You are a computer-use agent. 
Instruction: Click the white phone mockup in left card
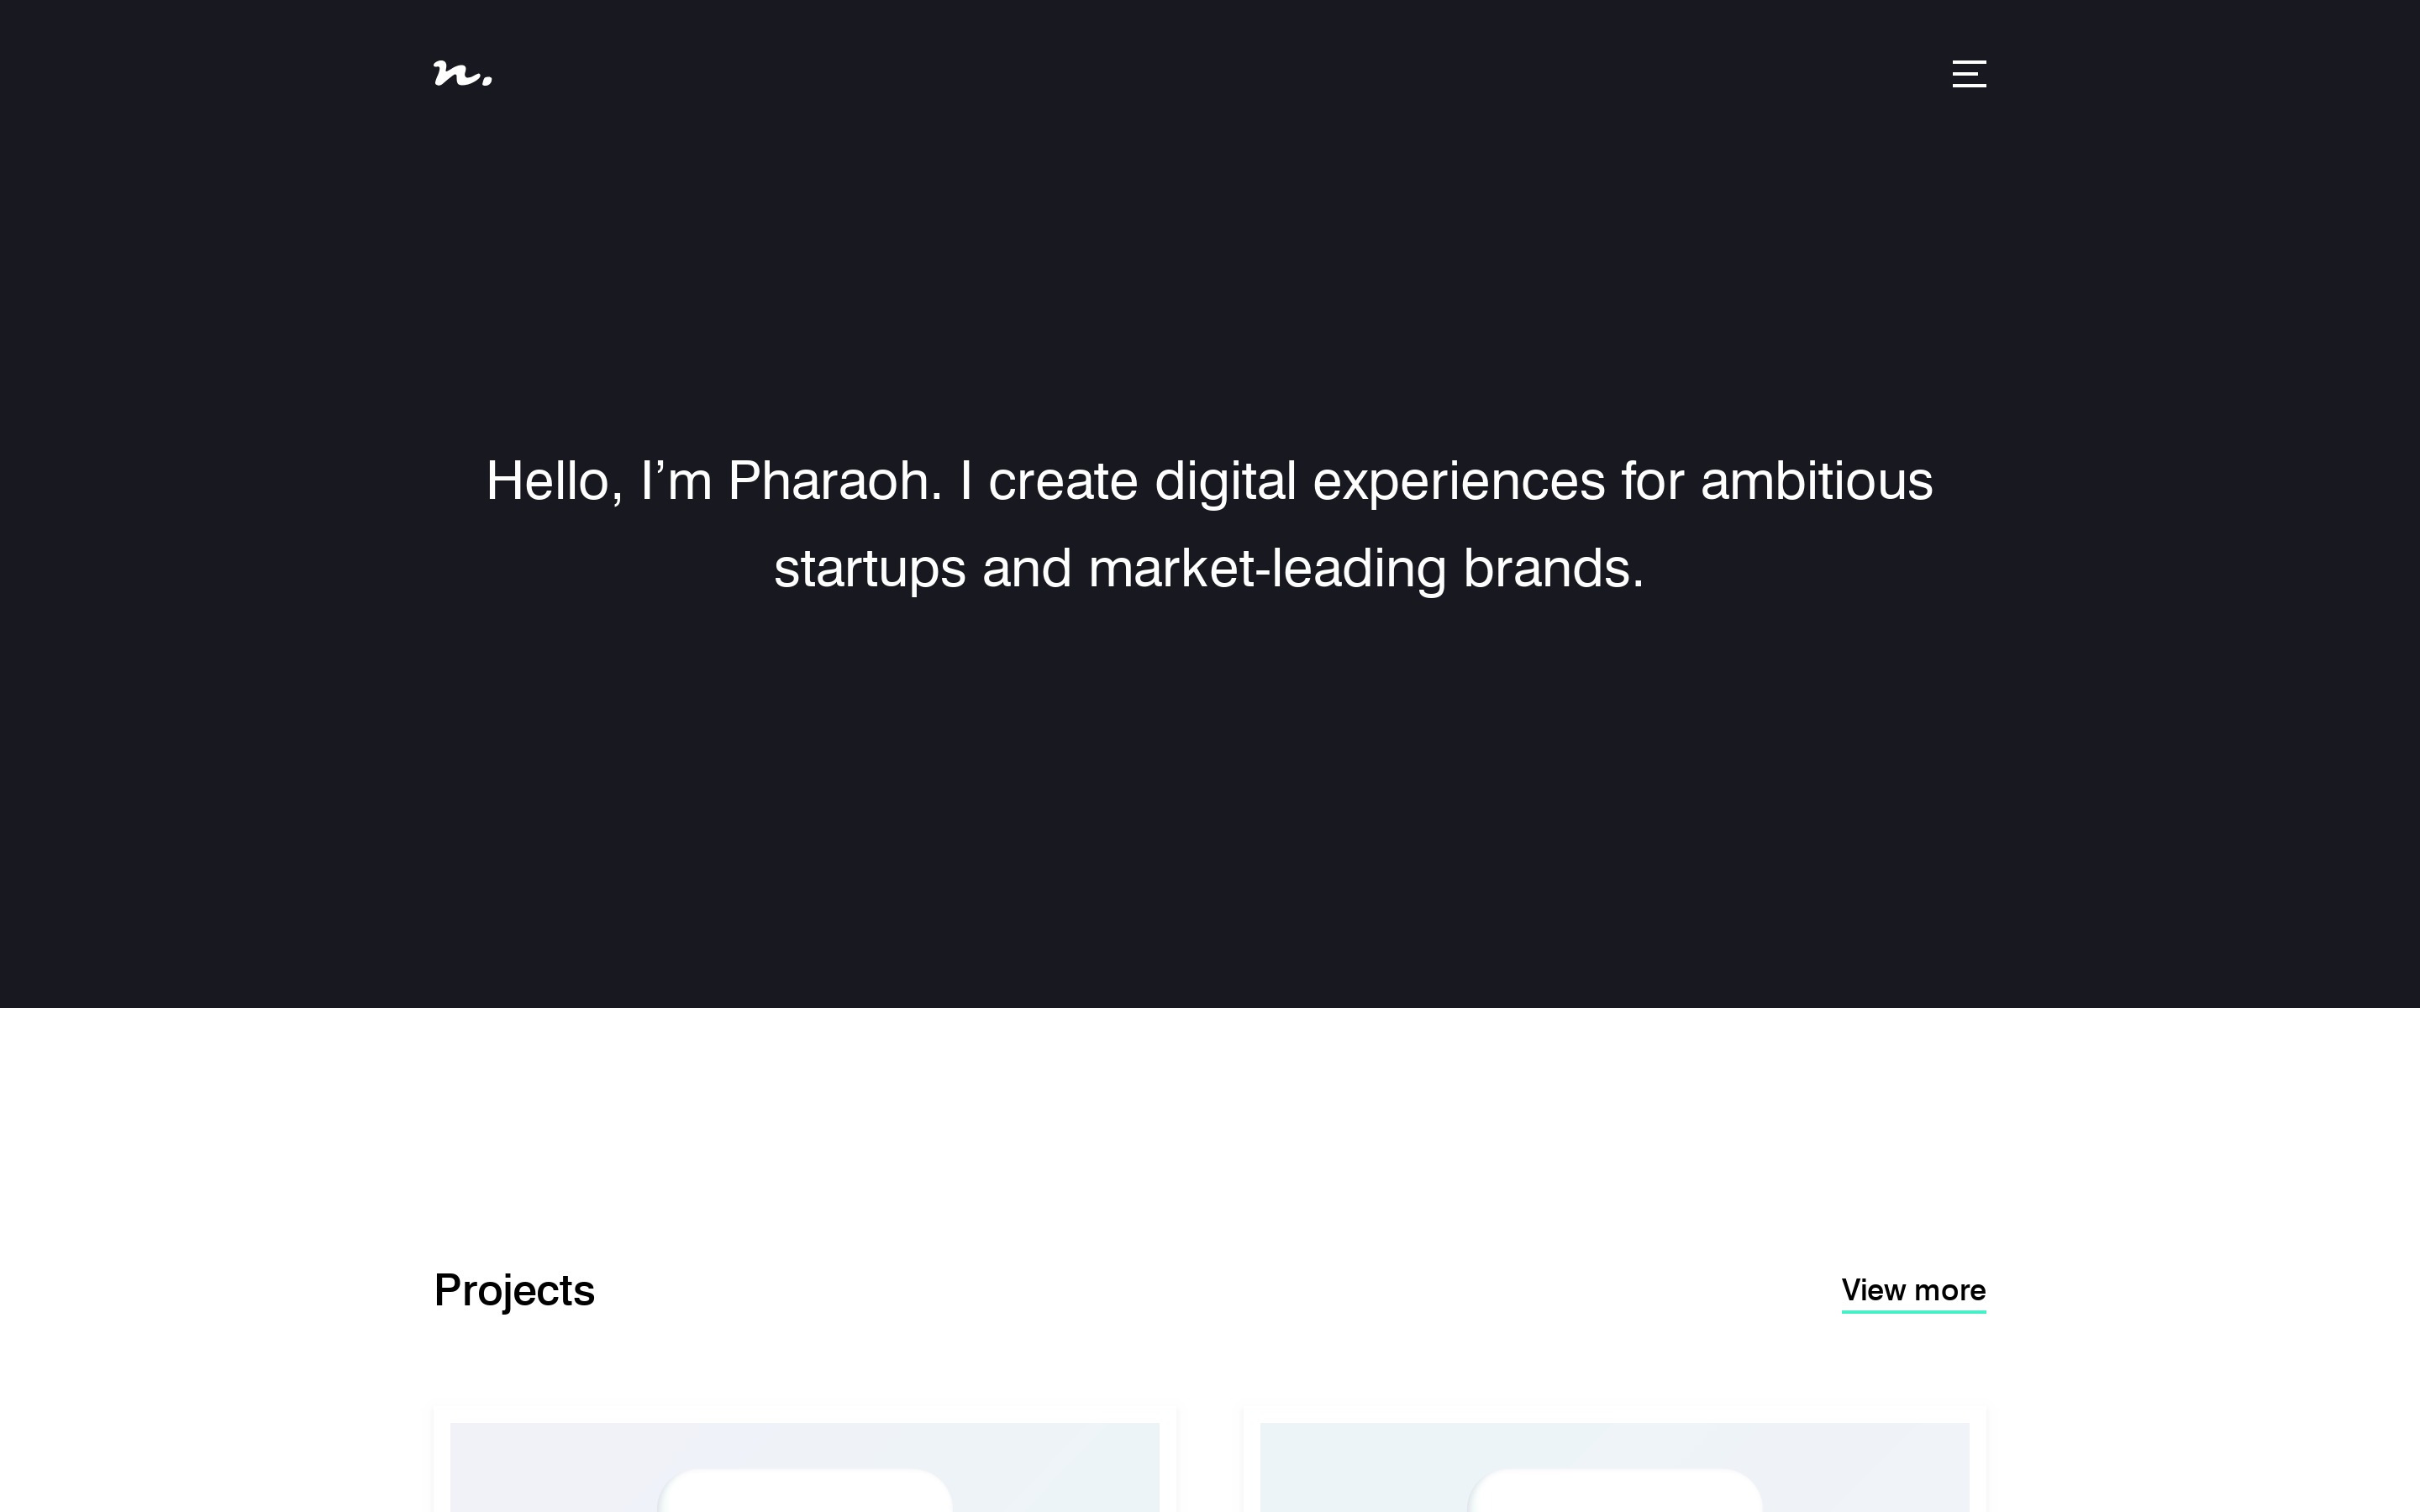805,1490
